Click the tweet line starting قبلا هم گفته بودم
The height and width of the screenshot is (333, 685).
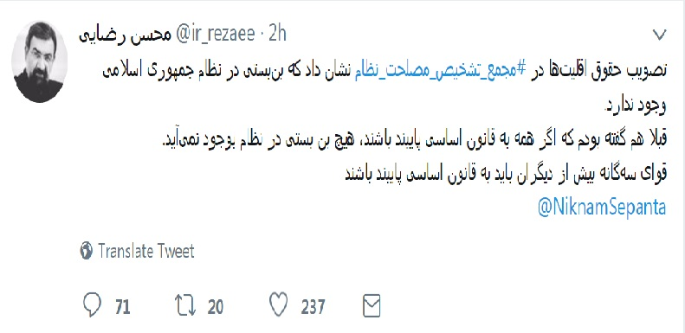click(413, 141)
